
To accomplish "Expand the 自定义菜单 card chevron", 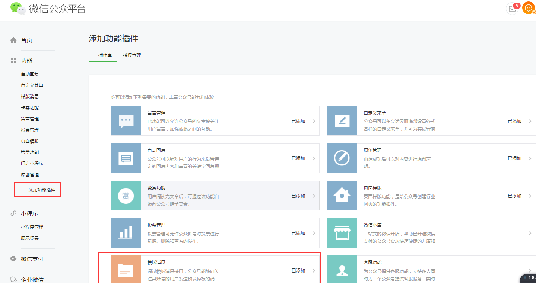I will click(530, 121).
